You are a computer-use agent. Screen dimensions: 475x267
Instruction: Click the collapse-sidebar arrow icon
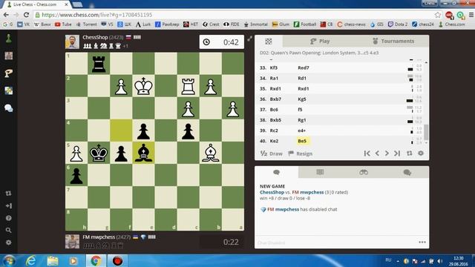click(x=8, y=206)
